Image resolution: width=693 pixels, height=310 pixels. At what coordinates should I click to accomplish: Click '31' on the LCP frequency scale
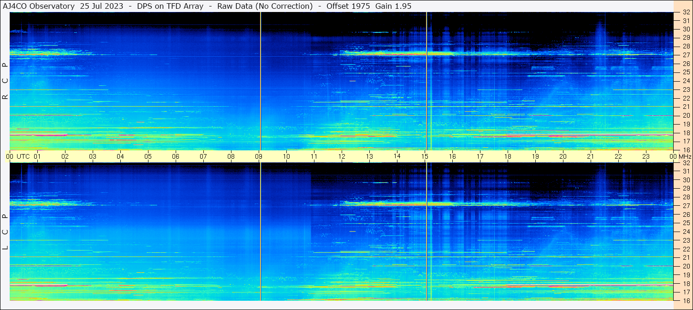point(686,171)
